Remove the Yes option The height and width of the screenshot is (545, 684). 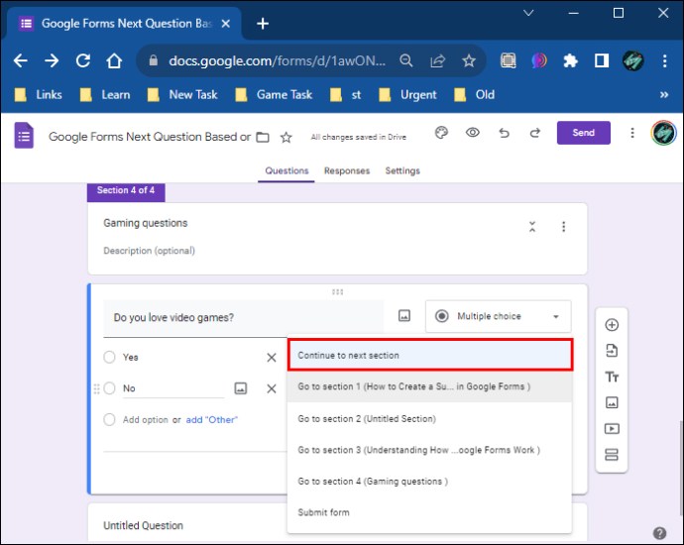[x=272, y=358]
